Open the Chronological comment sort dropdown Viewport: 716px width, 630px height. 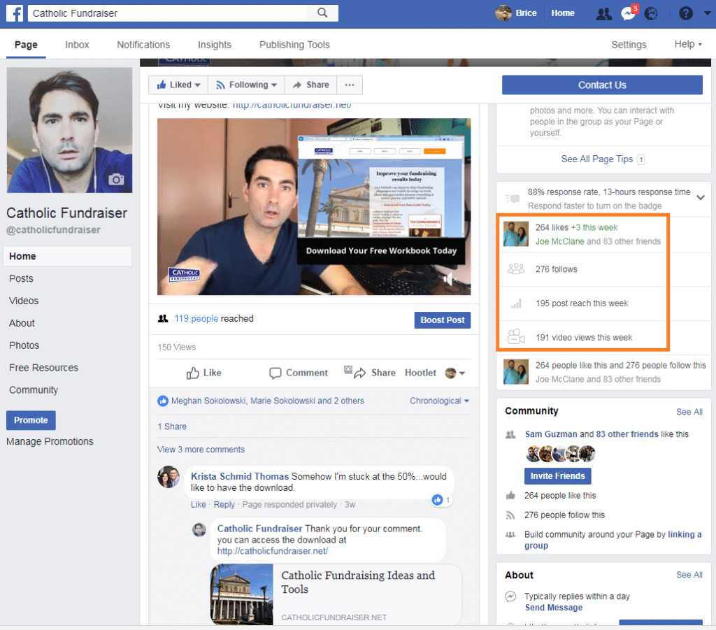click(439, 401)
